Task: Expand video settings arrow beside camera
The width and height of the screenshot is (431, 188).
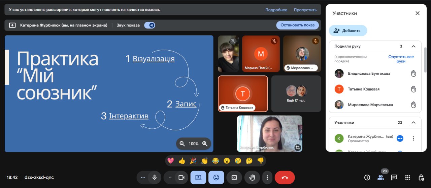Action: pyautogui.click(x=170, y=178)
